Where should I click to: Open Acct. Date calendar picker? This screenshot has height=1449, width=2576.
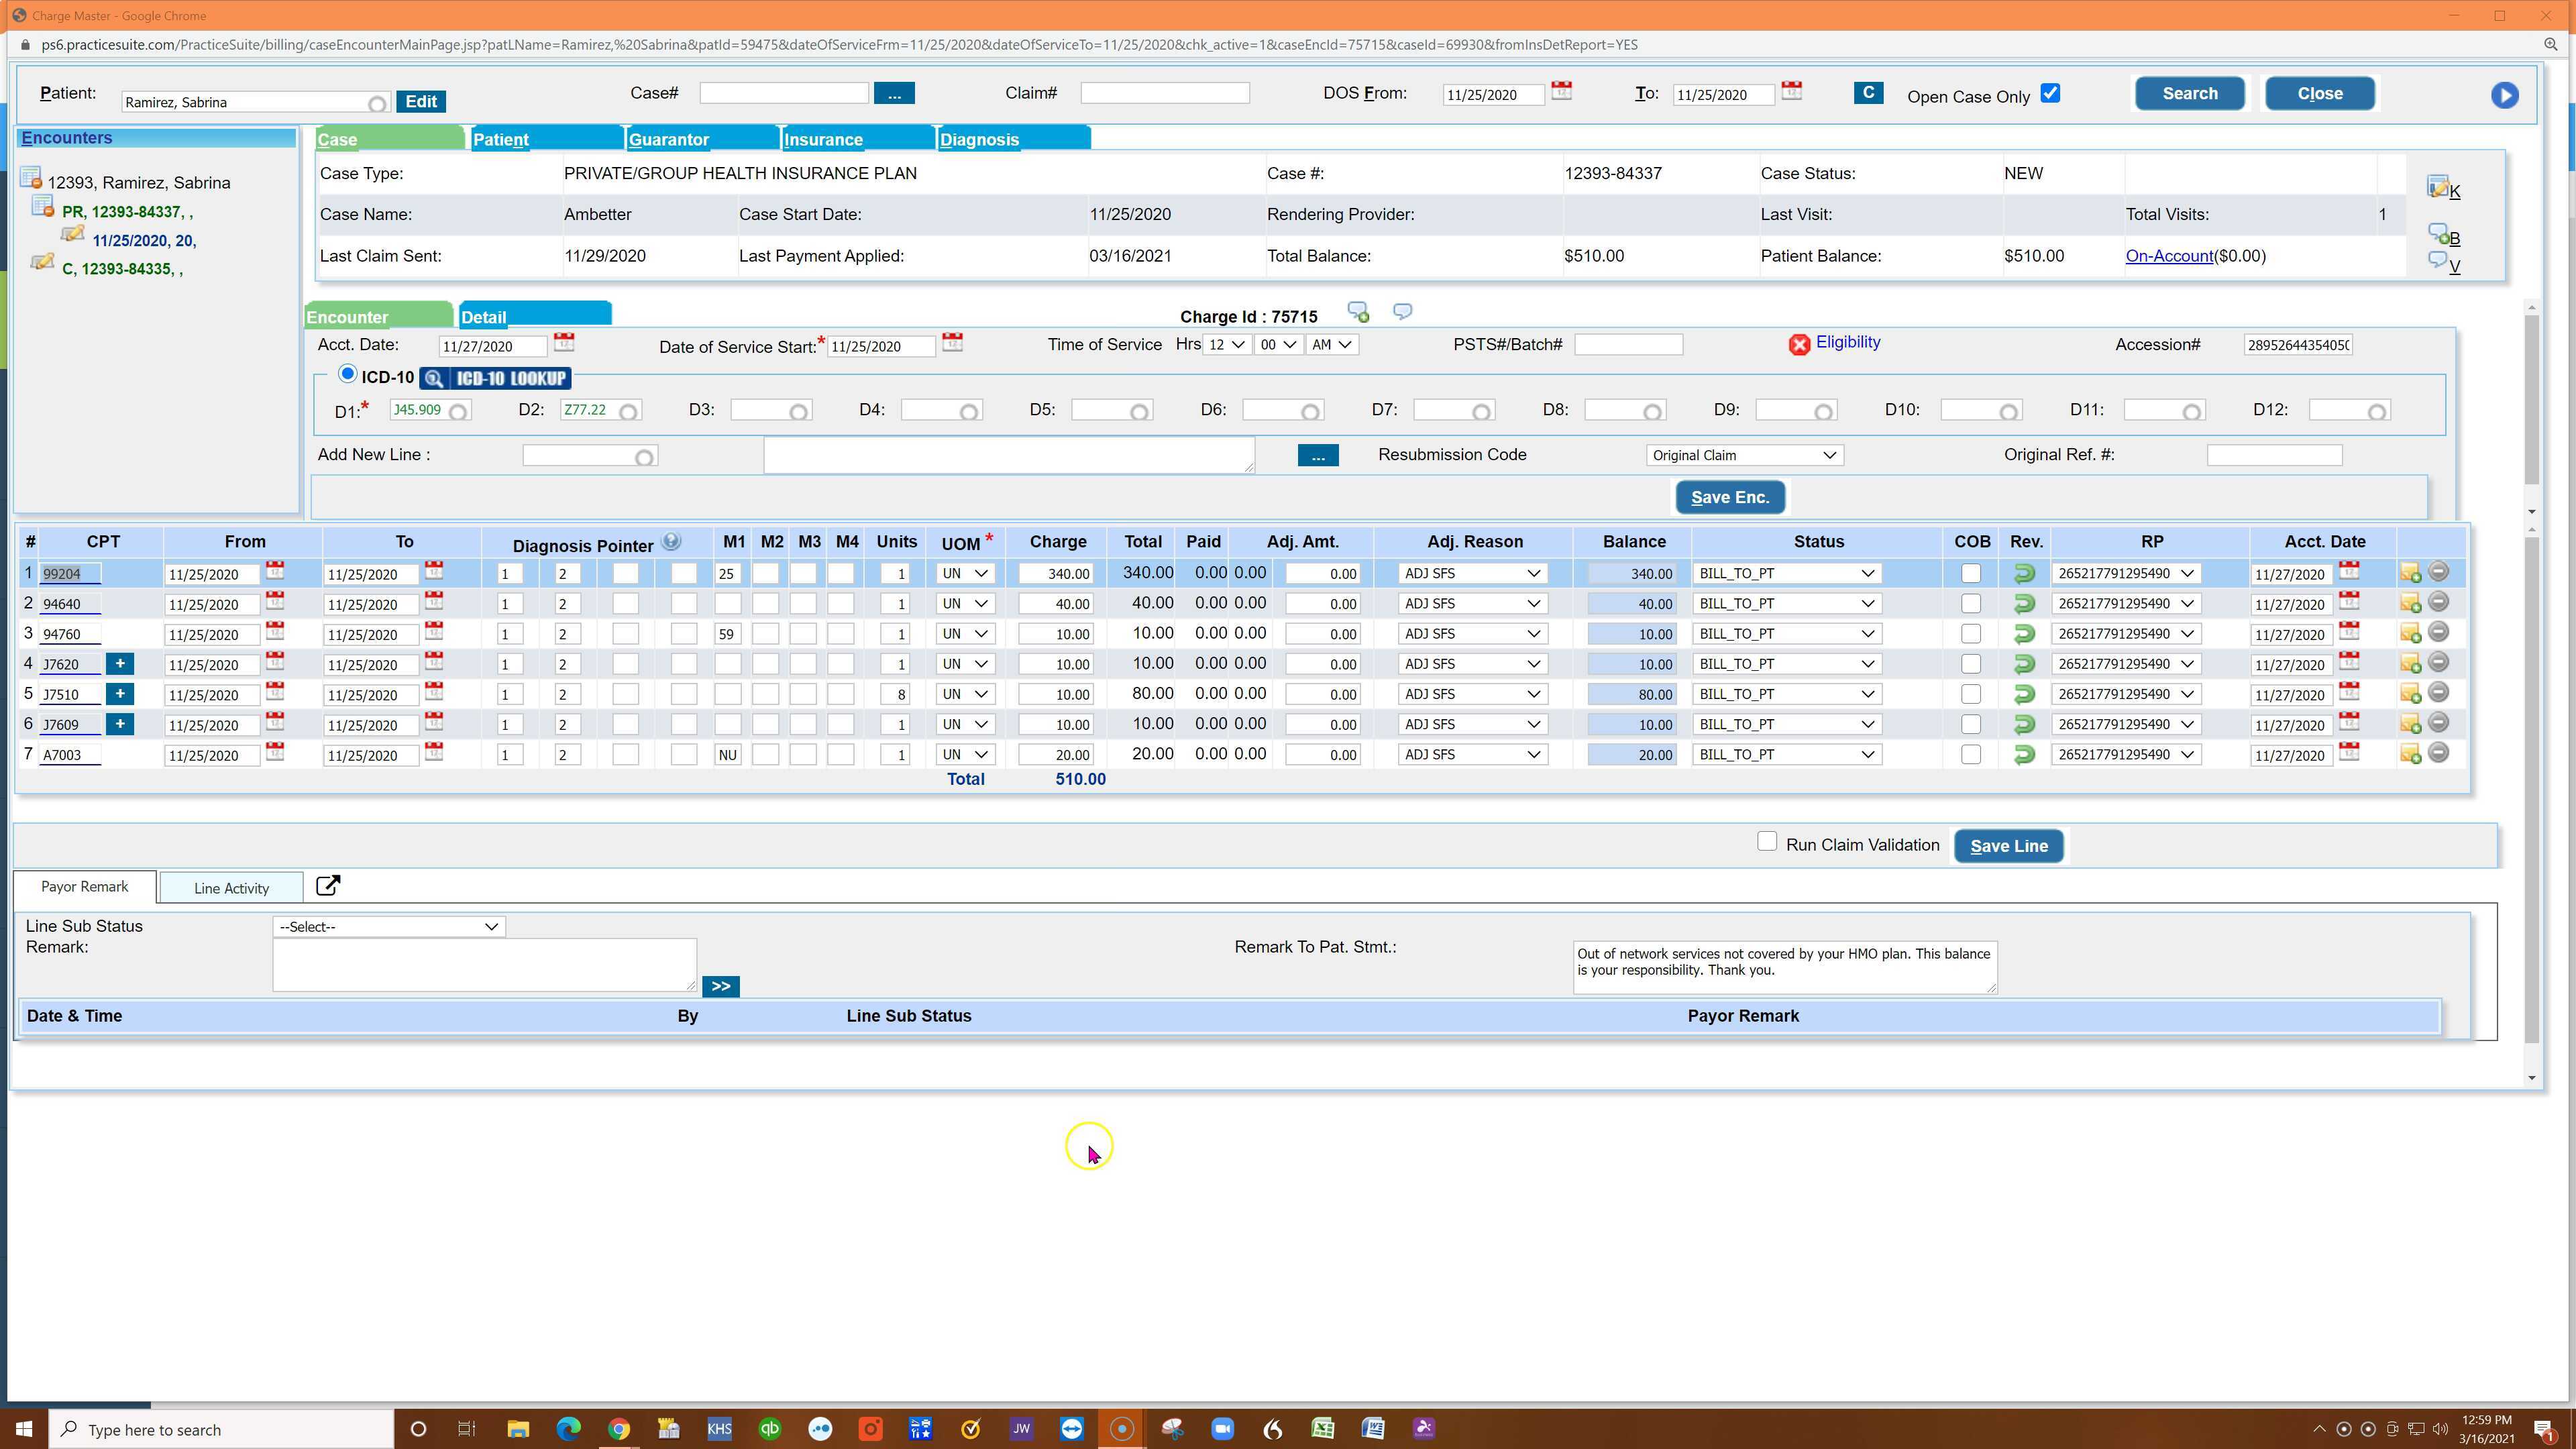(x=564, y=343)
